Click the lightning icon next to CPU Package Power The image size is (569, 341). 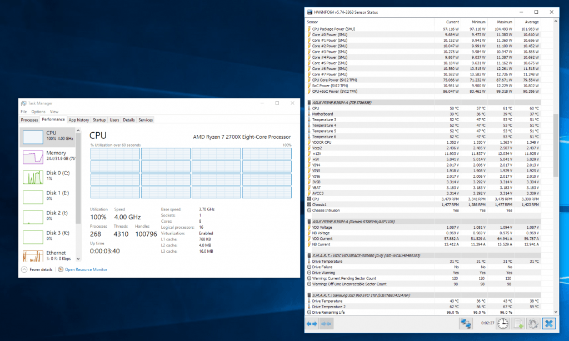point(309,29)
